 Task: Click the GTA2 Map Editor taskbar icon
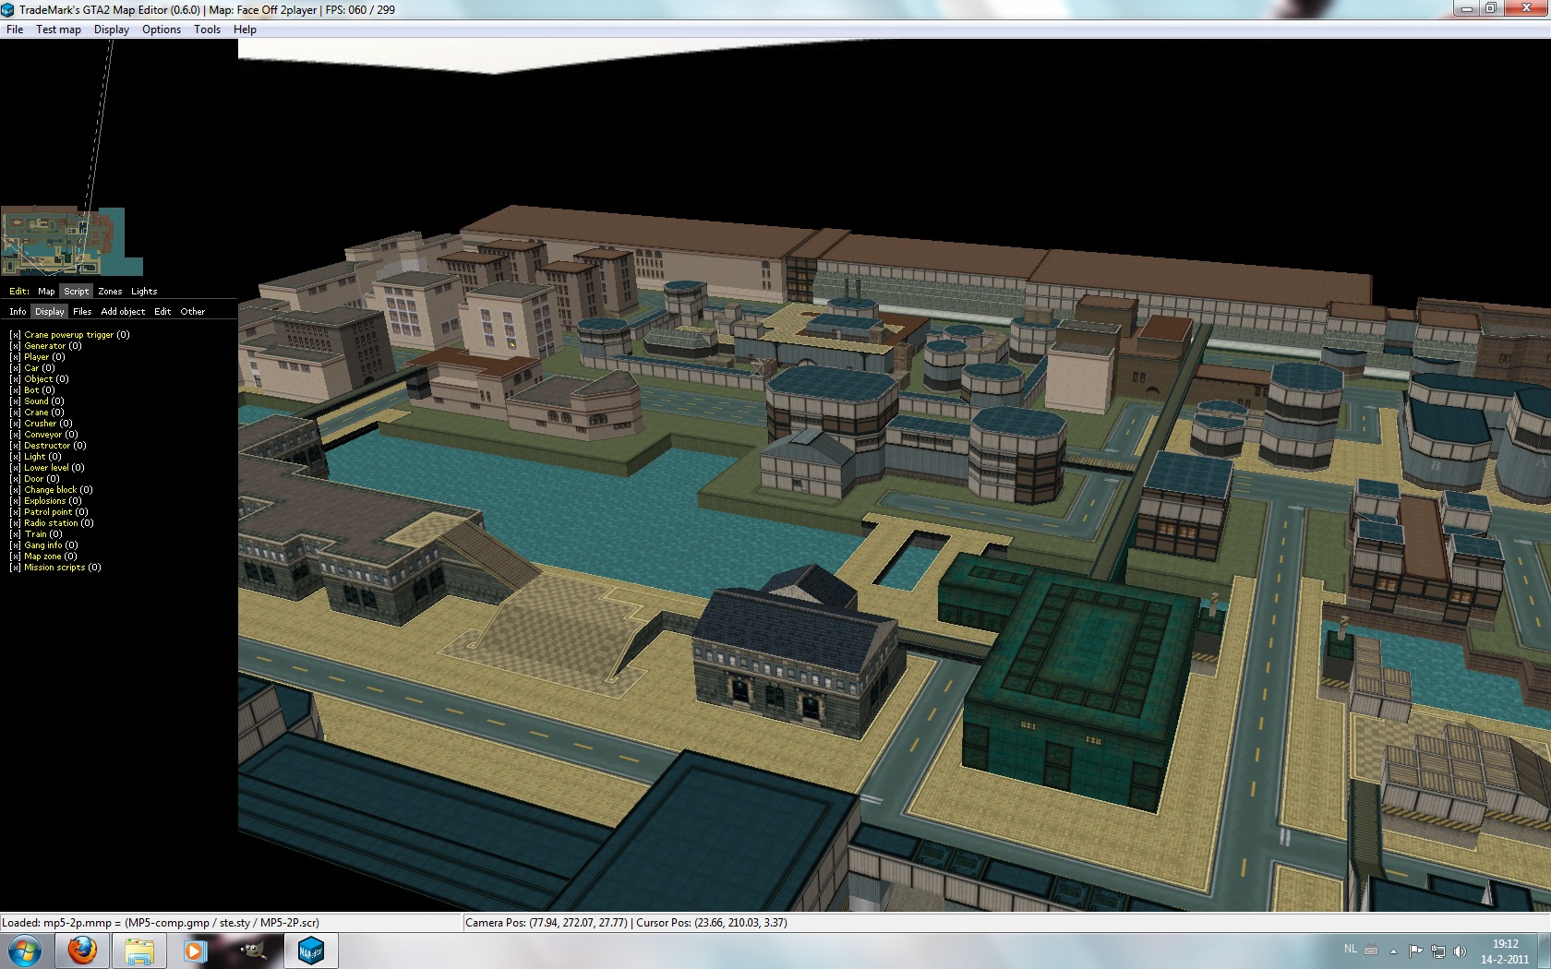point(310,950)
